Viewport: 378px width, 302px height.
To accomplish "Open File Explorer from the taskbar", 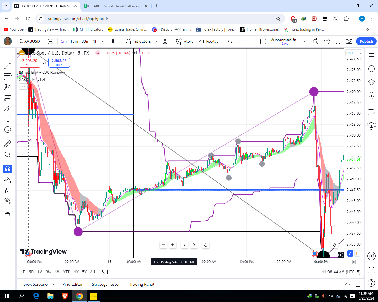I will point(50,296).
